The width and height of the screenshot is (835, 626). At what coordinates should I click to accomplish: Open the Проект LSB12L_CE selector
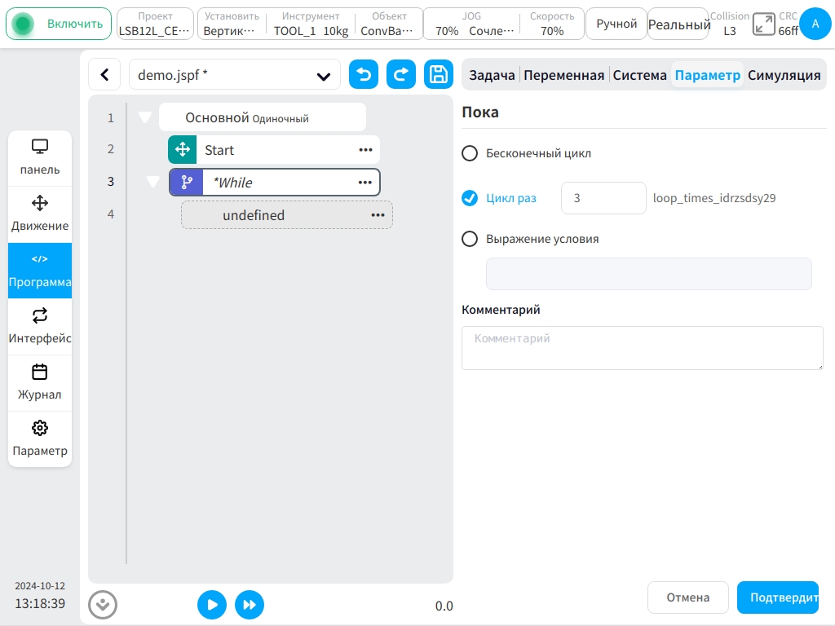point(155,24)
